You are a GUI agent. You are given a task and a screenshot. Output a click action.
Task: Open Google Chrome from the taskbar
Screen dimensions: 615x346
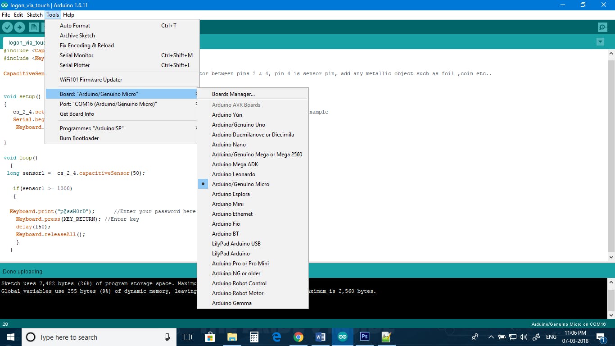(298, 337)
